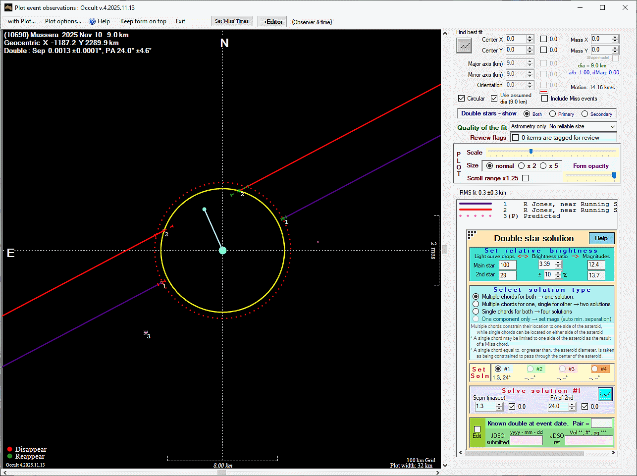Open the Plot options menu

tap(63, 21)
